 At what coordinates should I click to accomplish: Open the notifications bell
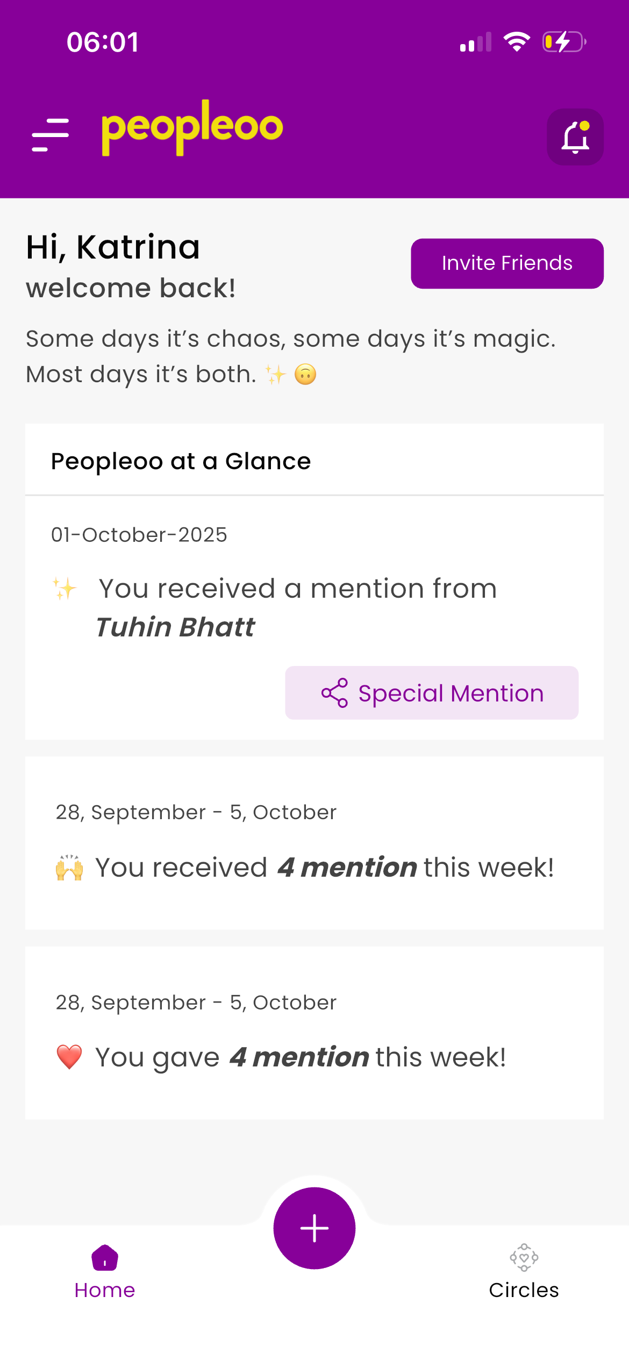(575, 137)
